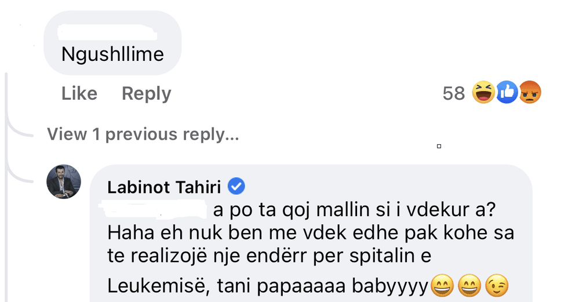
Task: Click the blue thumbs-up reaction icon
Action: click(506, 93)
